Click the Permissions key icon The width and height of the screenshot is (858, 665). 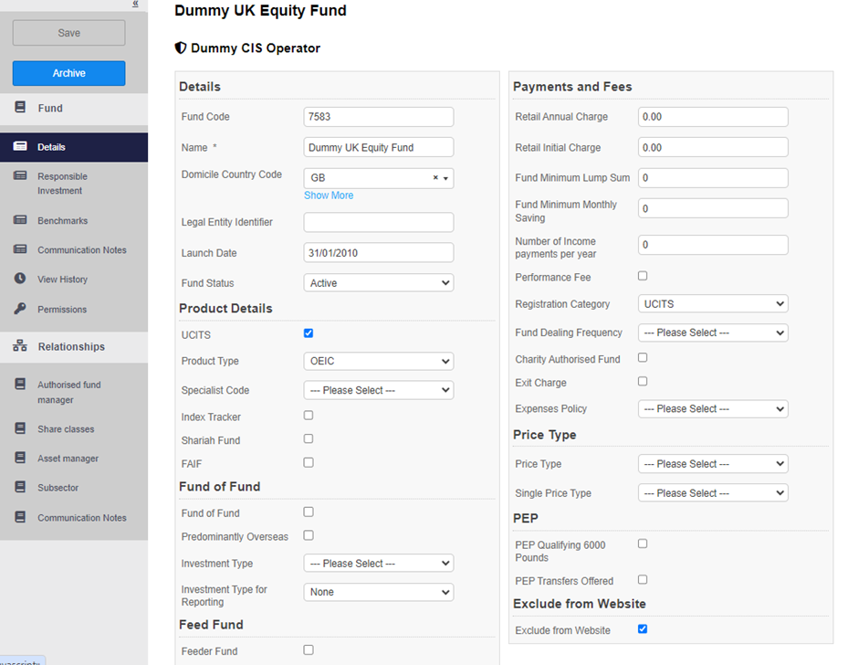point(20,310)
